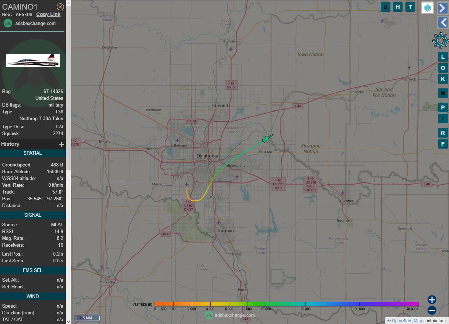Toggle the R map option button
Image resolution: width=449 pixels, height=324 pixels.
pyautogui.click(x=443, y=133)
